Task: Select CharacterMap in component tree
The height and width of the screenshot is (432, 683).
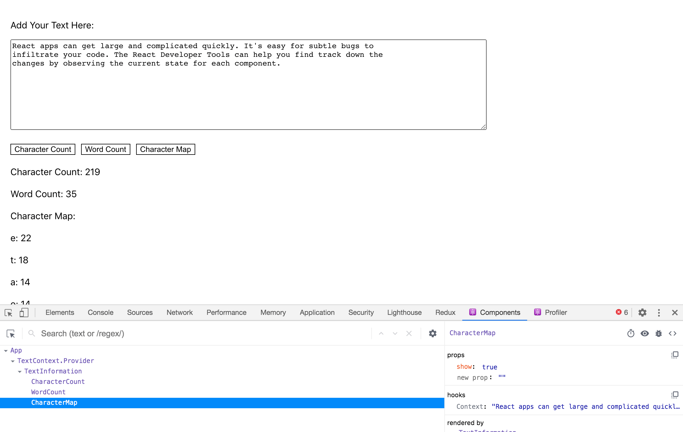Action: point(222,403)
